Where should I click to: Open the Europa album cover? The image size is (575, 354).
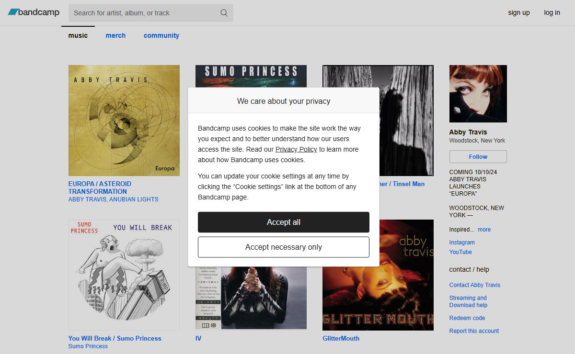tap(124, 121)
